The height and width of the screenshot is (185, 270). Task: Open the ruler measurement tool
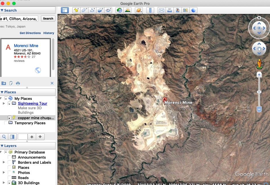pos(150,10)
